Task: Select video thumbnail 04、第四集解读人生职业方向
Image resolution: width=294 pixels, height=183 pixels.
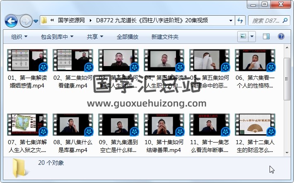Action: click(164, 60)
